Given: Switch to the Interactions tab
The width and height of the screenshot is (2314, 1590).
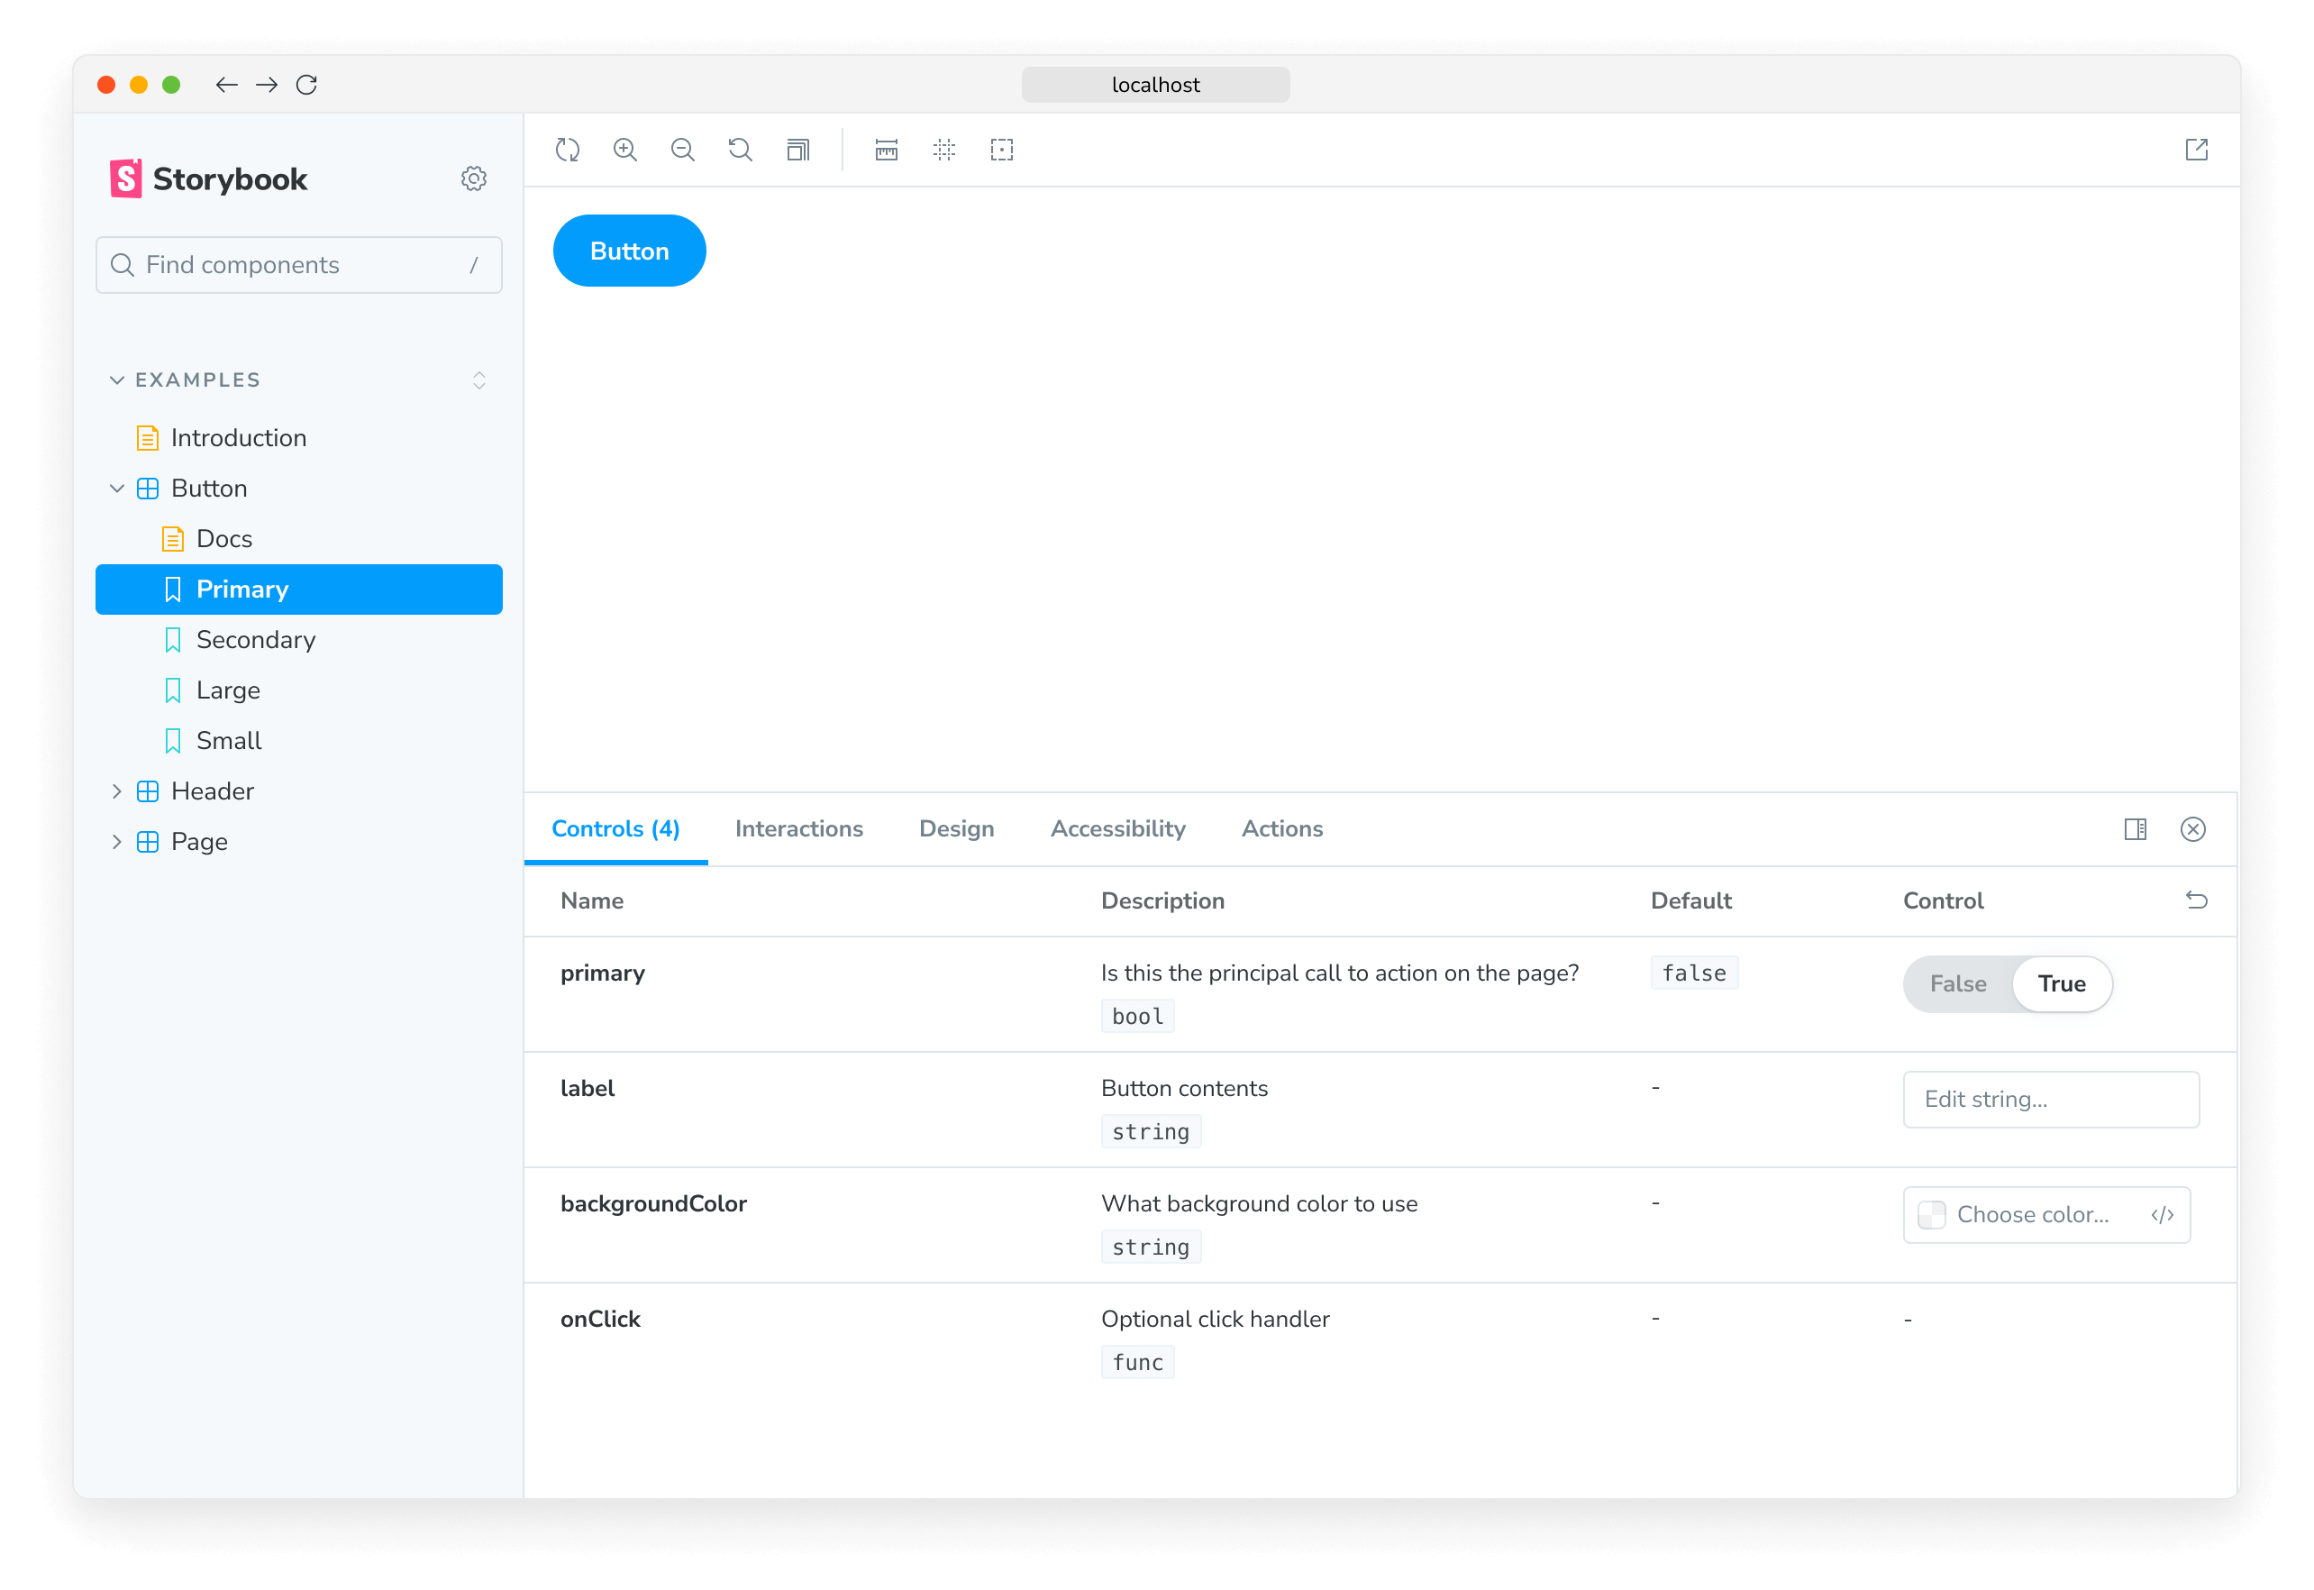Looking at the screenshot, I should [x=798, y=828].
